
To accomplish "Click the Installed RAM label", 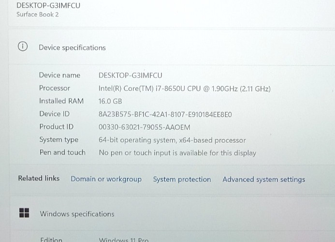I will 61,101.
